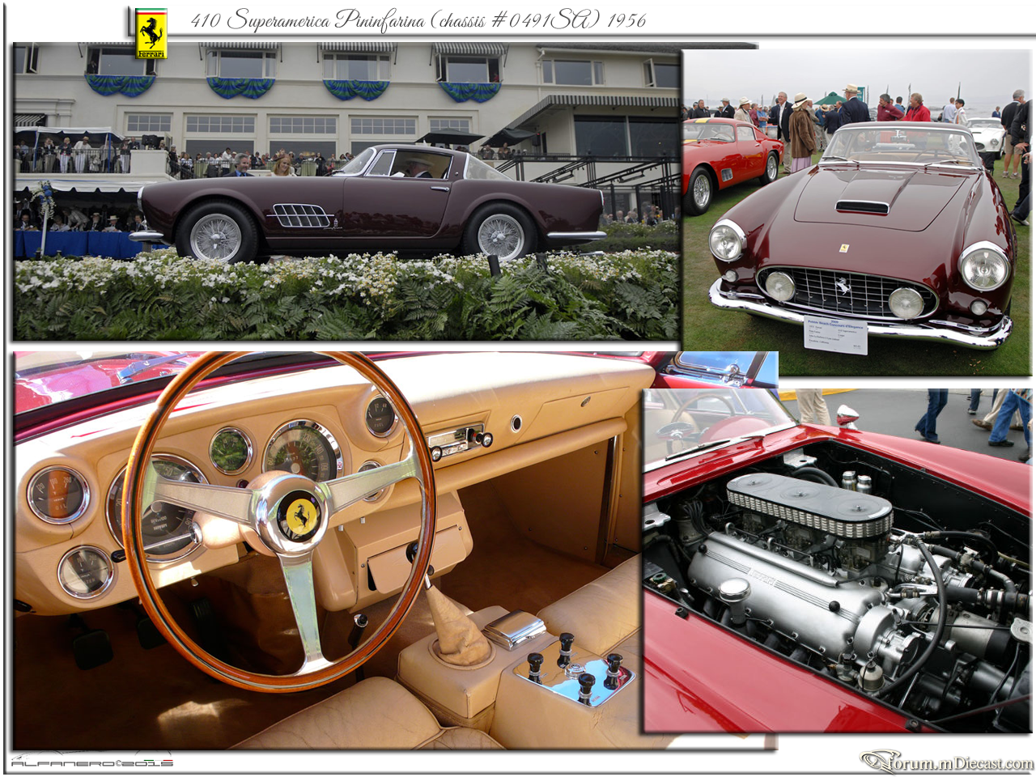Image resolution: width=1036 pixels, height=777 pixels.
Task: Open the side-view photo of the maroon coupe
Action: [346, 191]
